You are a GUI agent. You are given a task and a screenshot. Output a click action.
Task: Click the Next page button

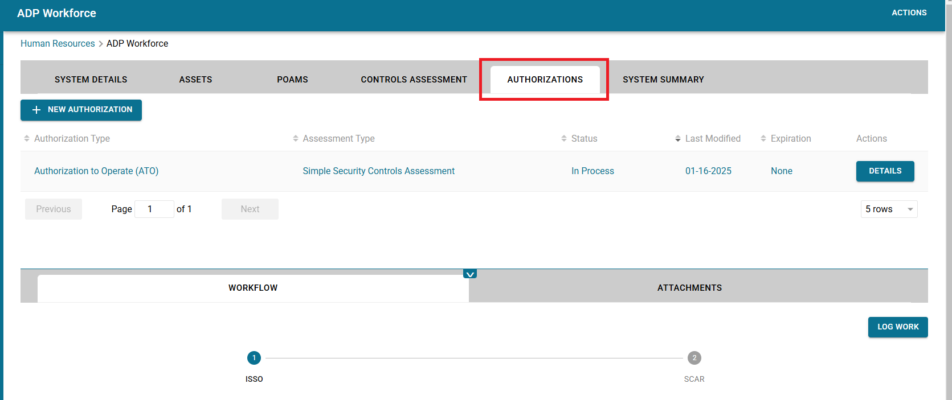[250, 209]
